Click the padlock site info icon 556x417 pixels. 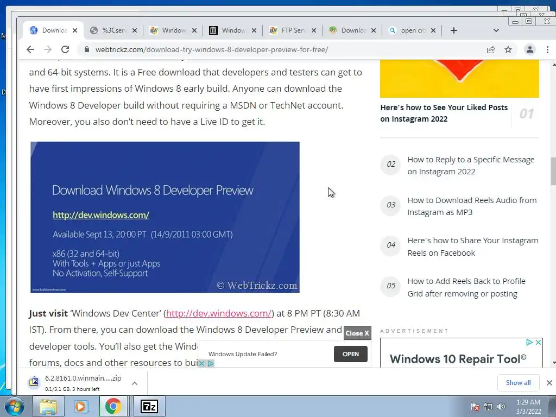tap(87, 49)
